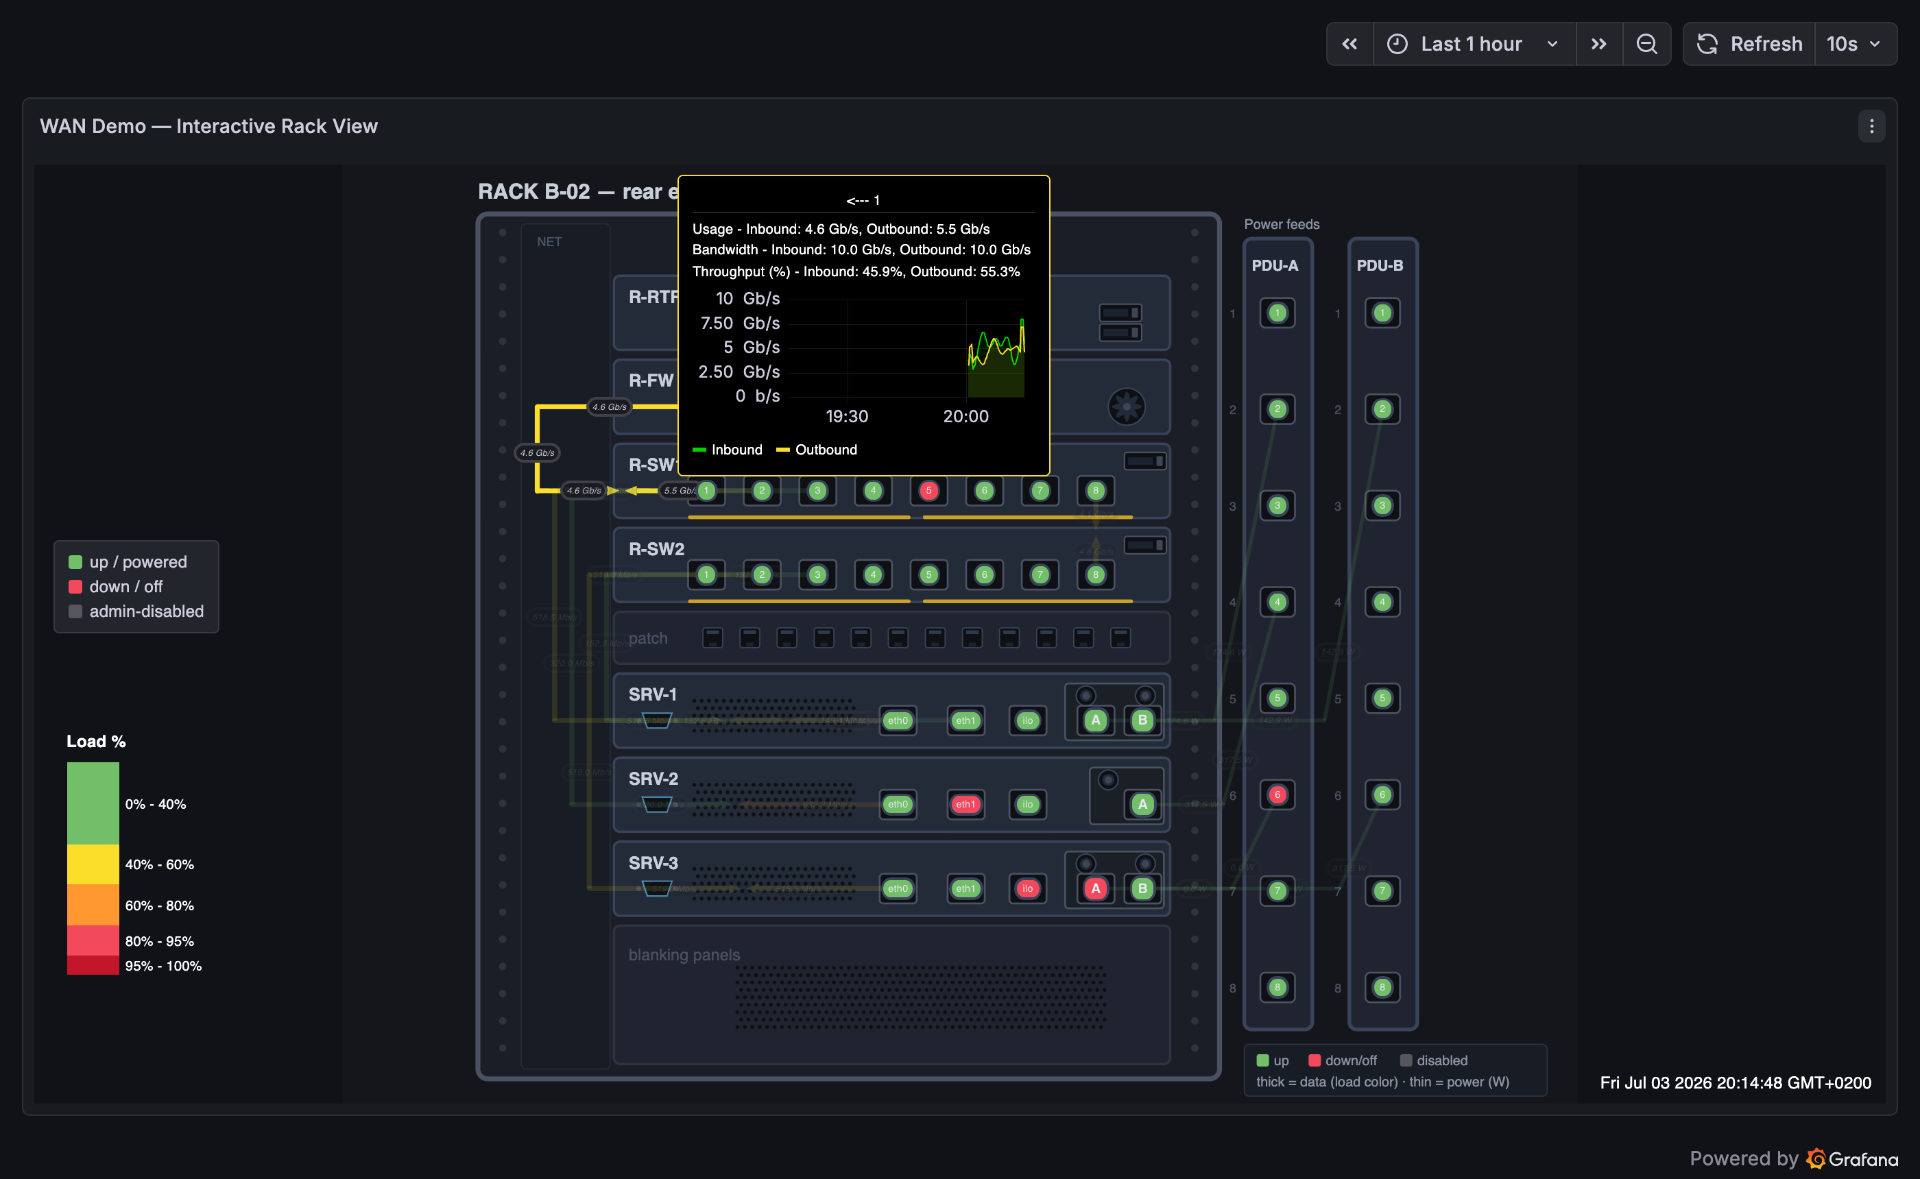
Task: Click PDU-A outlet 4
Action: [1277, 602]
